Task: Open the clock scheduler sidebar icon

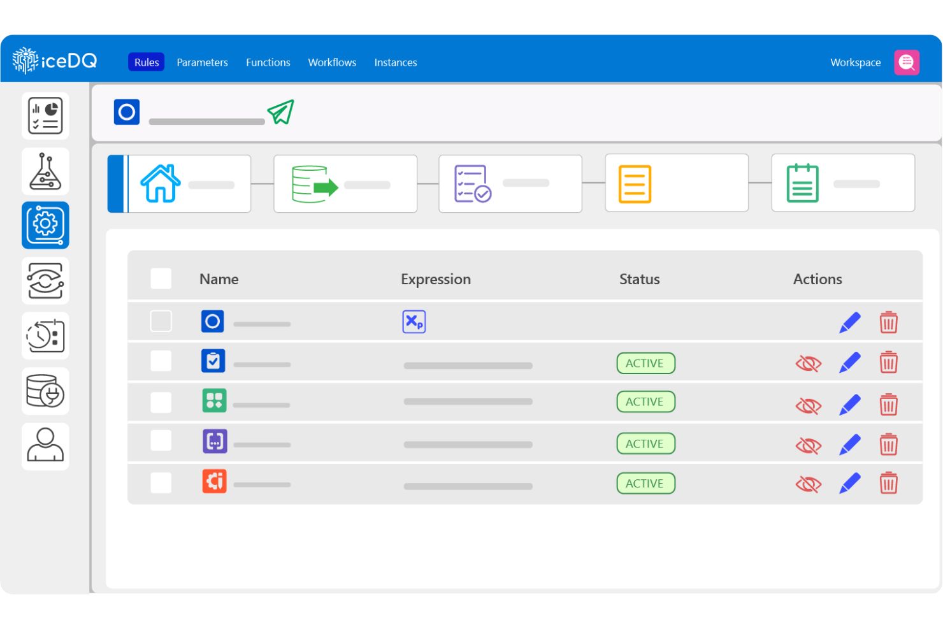Action: point(45,336)
